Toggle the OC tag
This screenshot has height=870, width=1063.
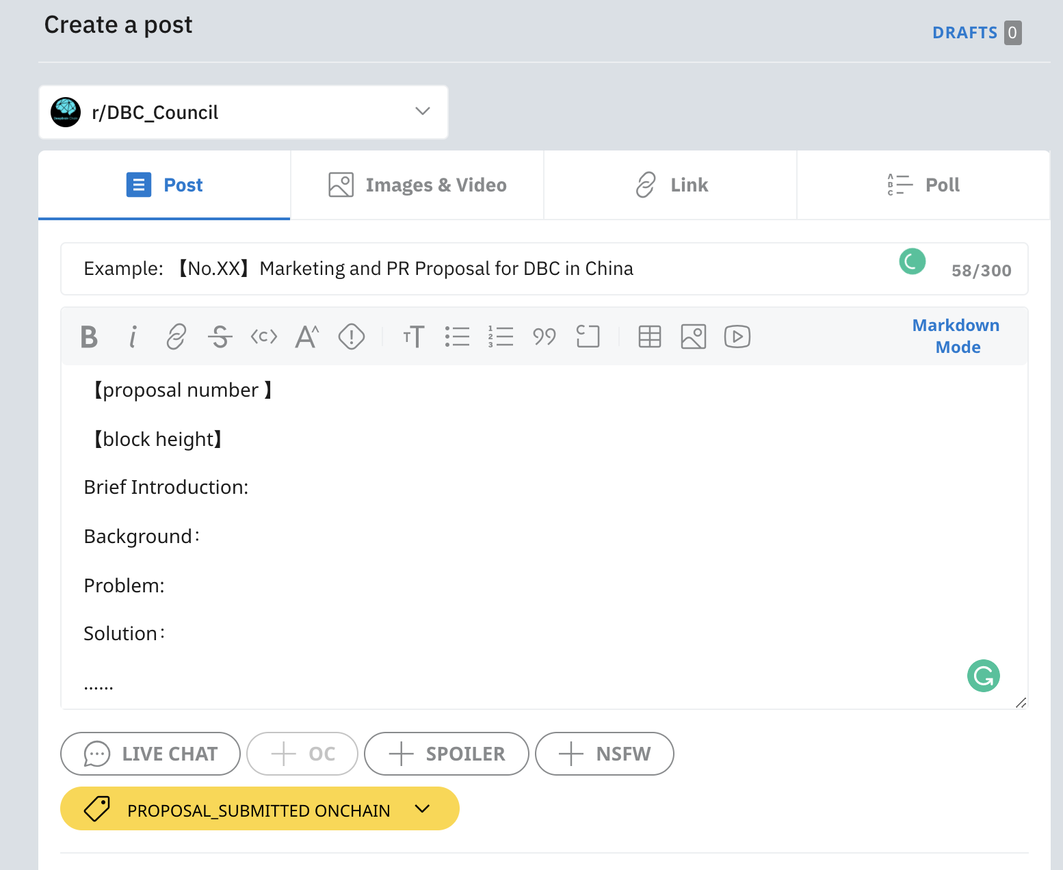(x=302, y=754)
